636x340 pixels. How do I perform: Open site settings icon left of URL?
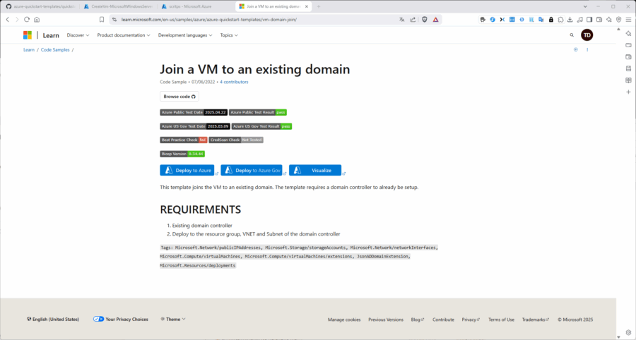(114, 20)
